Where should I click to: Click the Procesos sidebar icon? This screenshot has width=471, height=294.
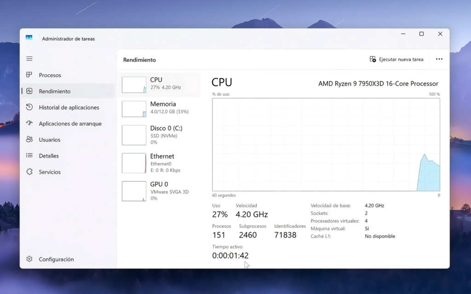pos(29,75)
